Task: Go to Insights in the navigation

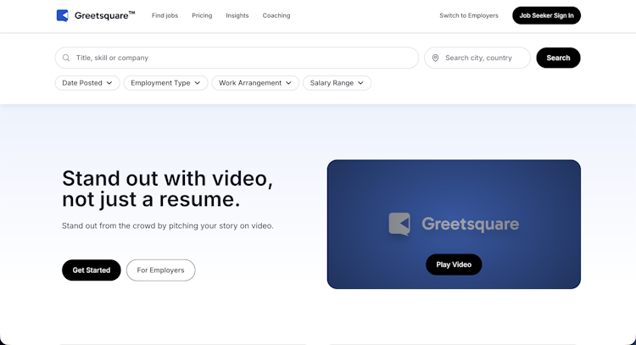Action: coord(237,15)
